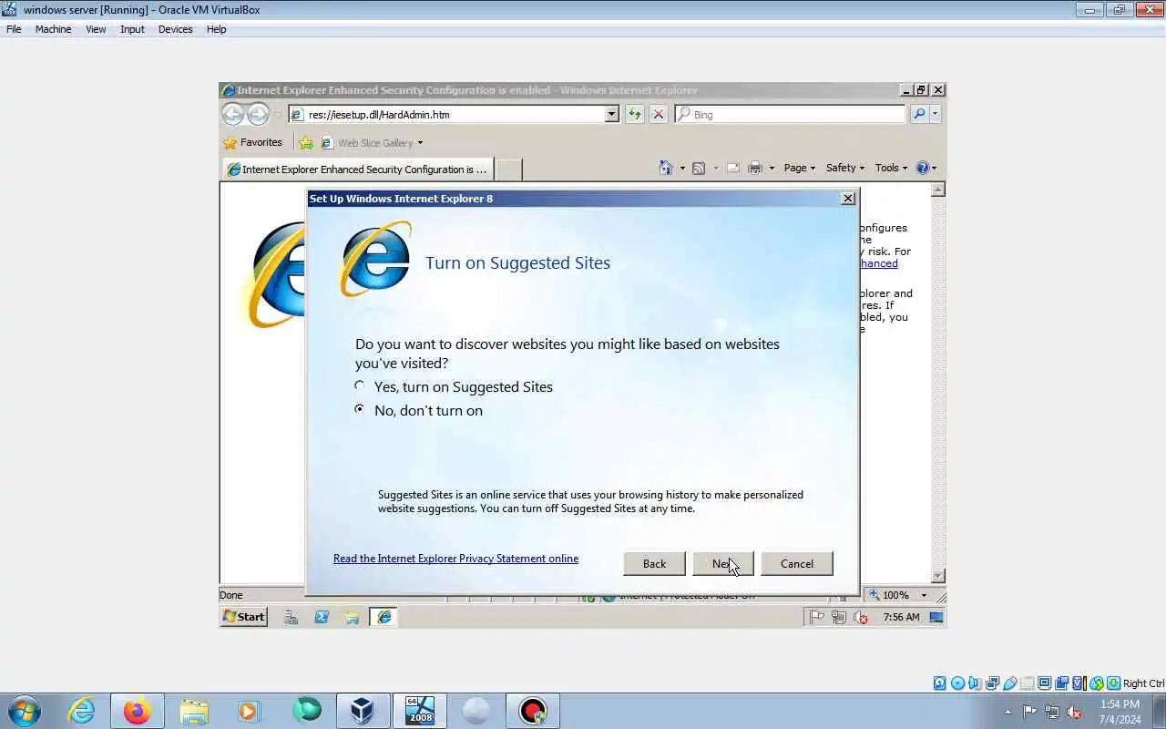This screenshot has height=729, width=1166.
Task: Click the host Windows Start orb
Action: [x=25, y=711]
